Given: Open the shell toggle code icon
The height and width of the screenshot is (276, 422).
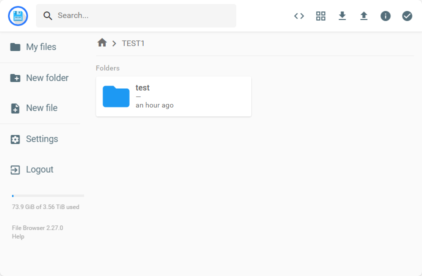Looking at the screenshot, I should [x=299, y=16].
